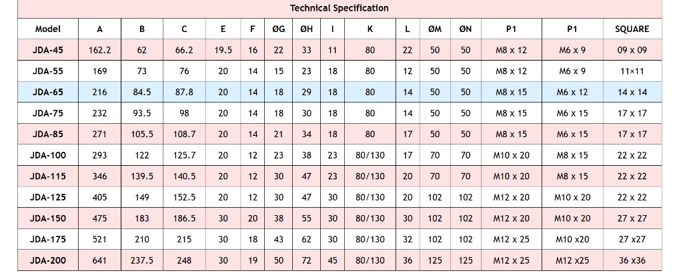Viewport: 683px width, 275px height.
Task: Click the JDA-100 model cell
Action: (x=48, y=155)
